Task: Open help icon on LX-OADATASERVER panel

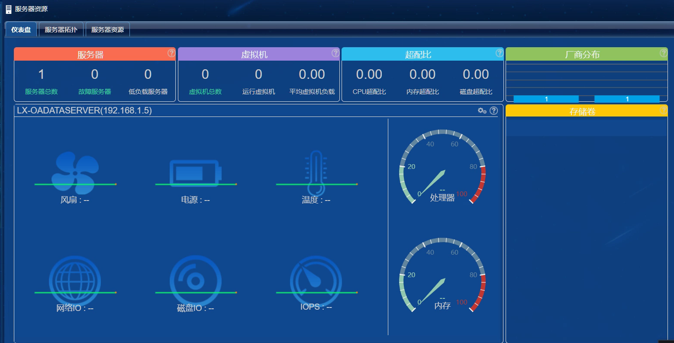Action: coord(494,110)
